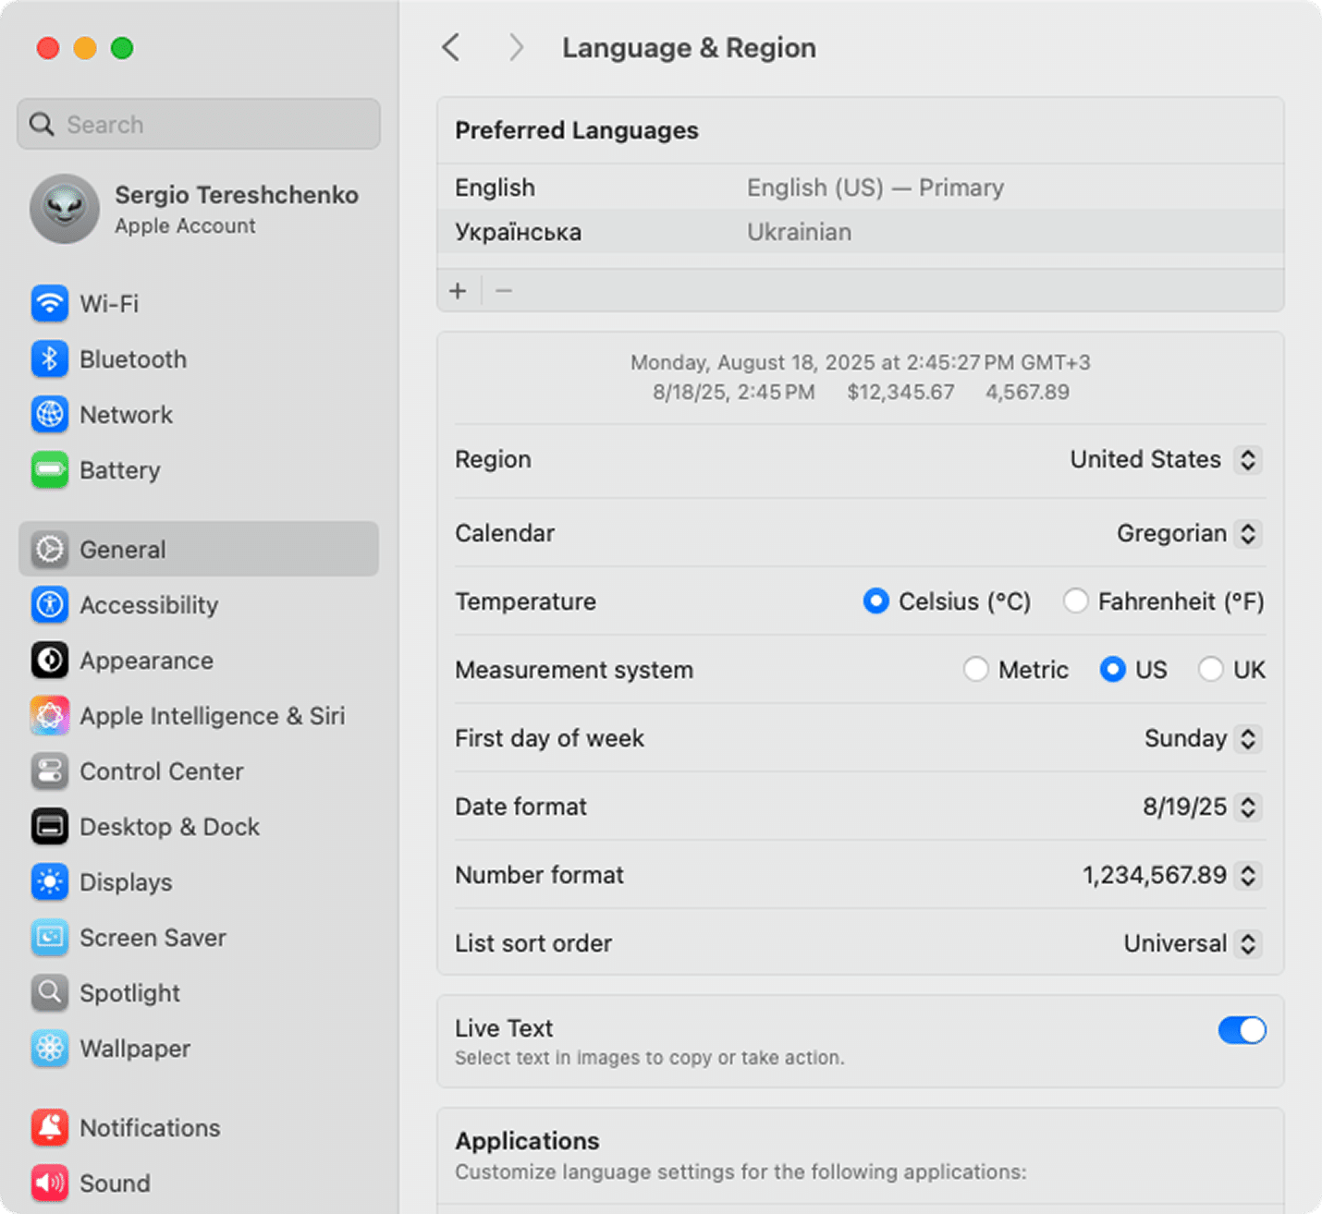Select English (US) Primary language row
The image size is (1322, 1214).
(860, 188)
